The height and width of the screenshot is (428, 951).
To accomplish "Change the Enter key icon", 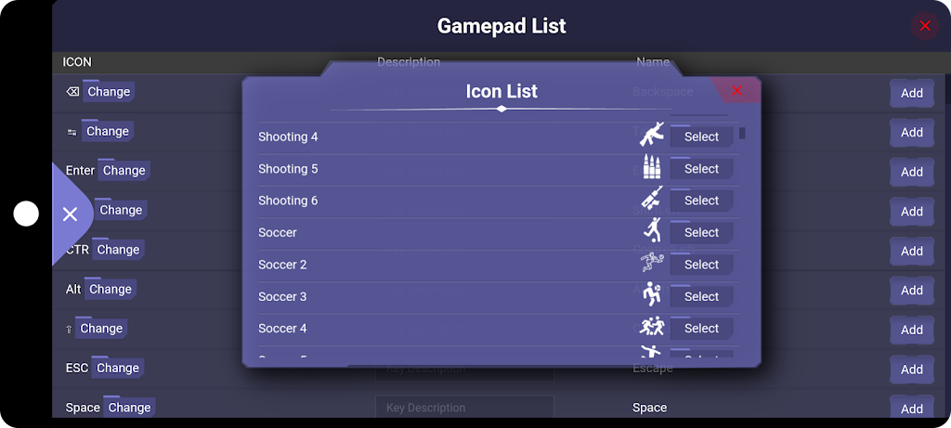I will point(124,171).
